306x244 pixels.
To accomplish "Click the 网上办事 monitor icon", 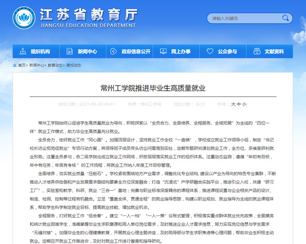I will click(163, 51).
